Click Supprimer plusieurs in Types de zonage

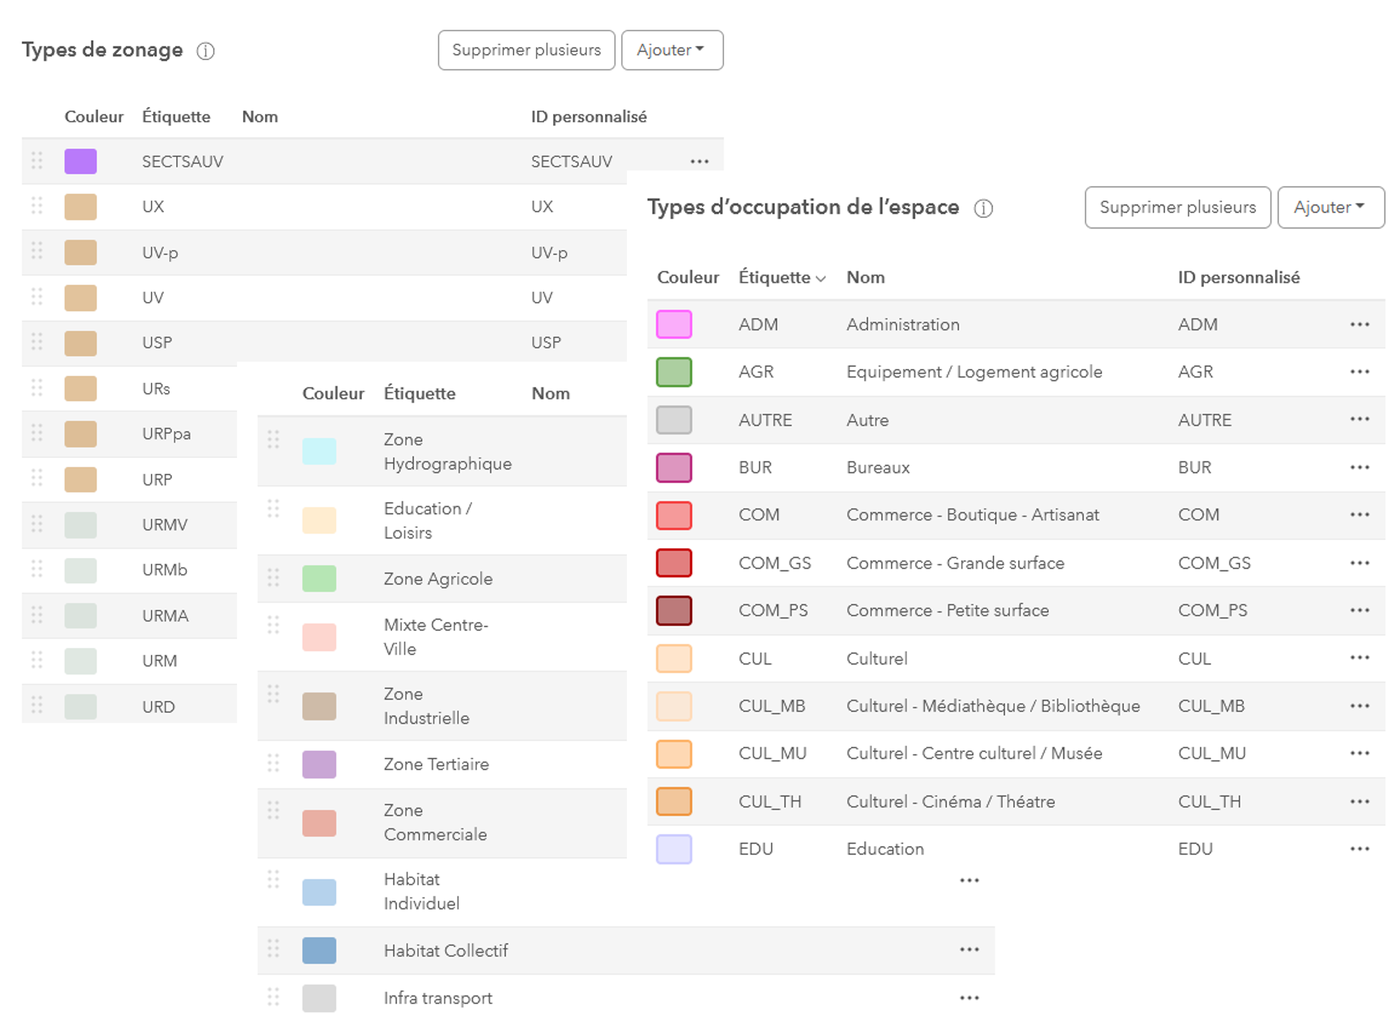coord(526,50)
